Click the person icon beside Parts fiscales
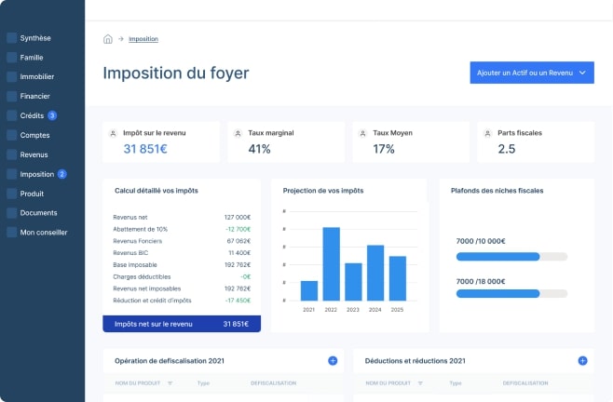 [x=489, y=133]
